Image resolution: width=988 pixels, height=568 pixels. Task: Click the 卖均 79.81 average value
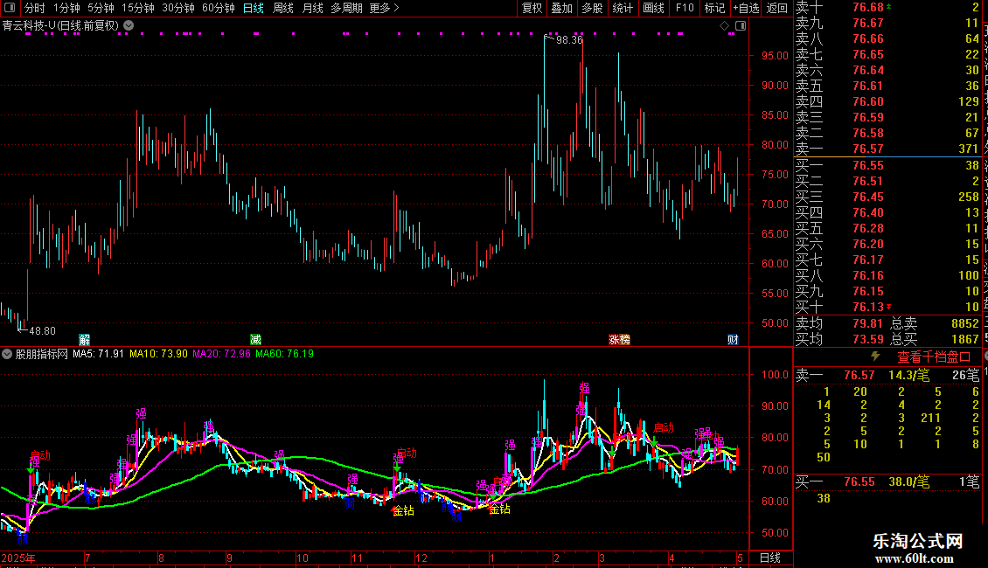click(867, 323)
